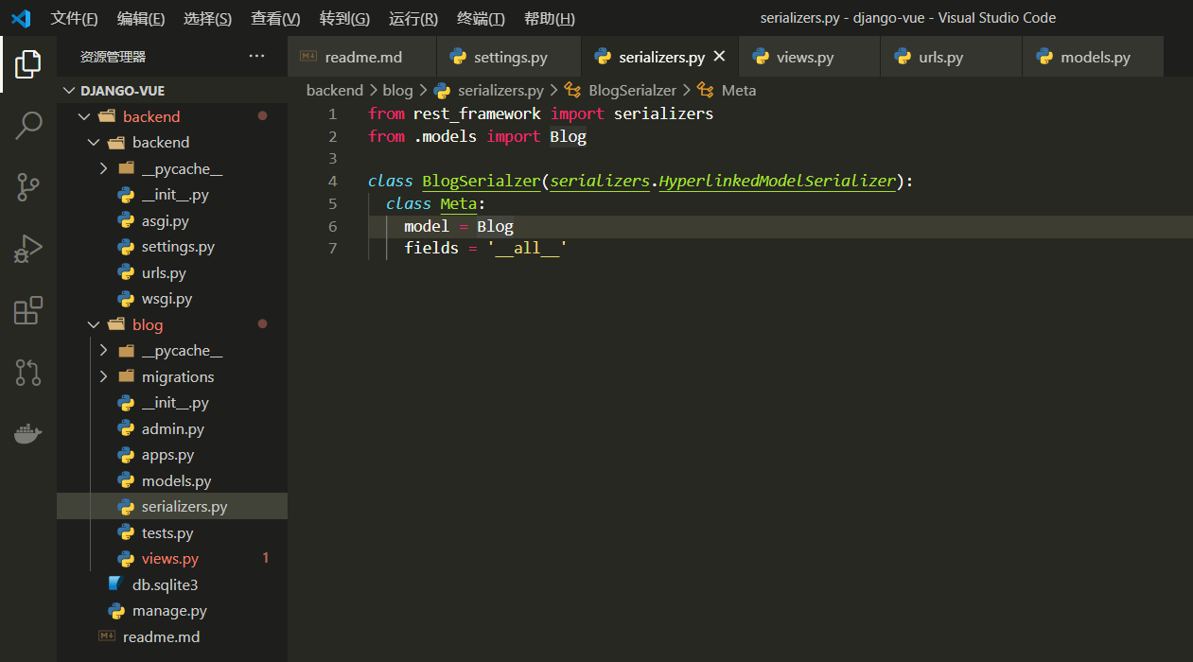Open the 帮助(H) menu
This screenshot has height=662, width=1193.
point(549,18)
